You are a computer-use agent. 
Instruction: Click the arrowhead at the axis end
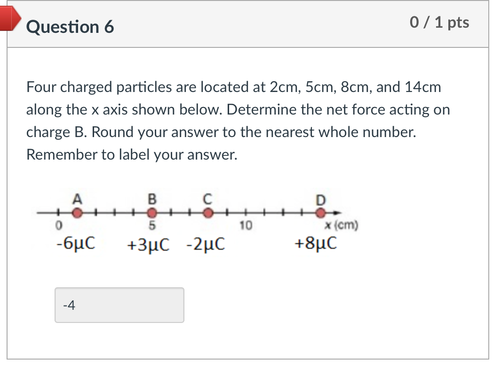coord(337,213)
